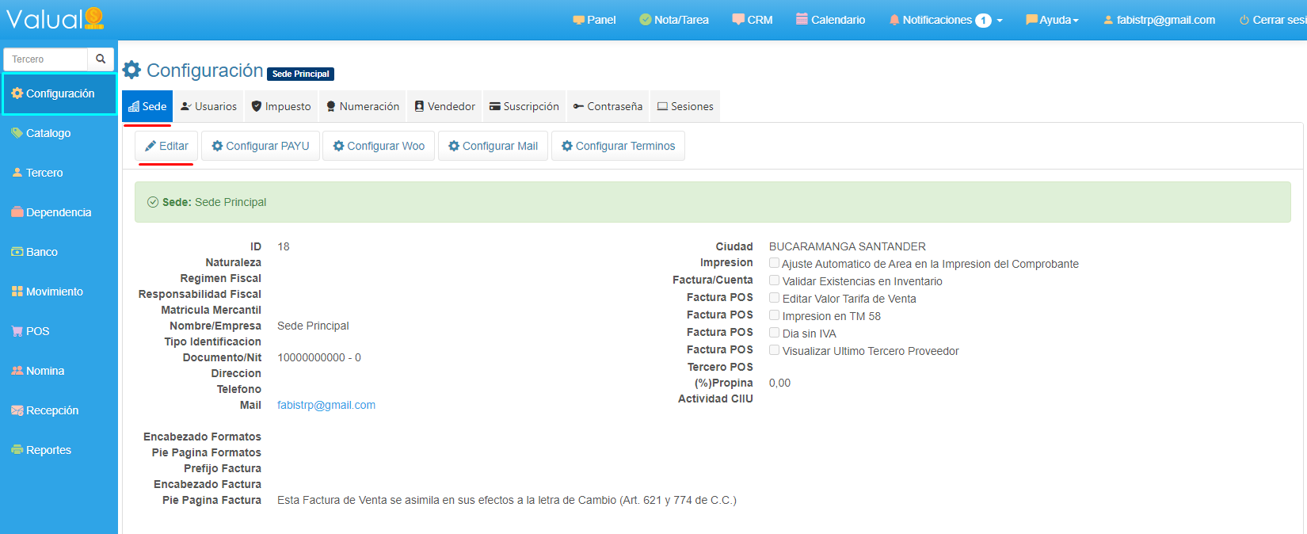1307x534 pixels.
Task: Switch to the Usuarios tab
Action: (x=208, y=106)
